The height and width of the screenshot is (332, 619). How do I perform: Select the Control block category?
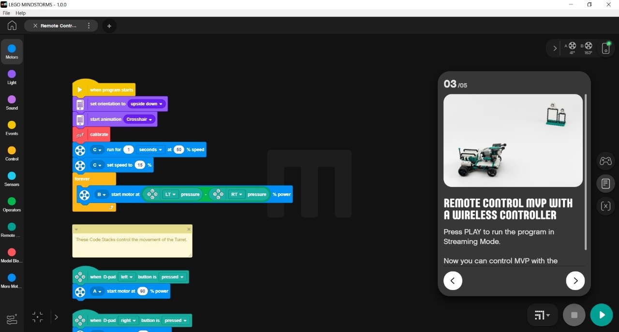[12, 154]
